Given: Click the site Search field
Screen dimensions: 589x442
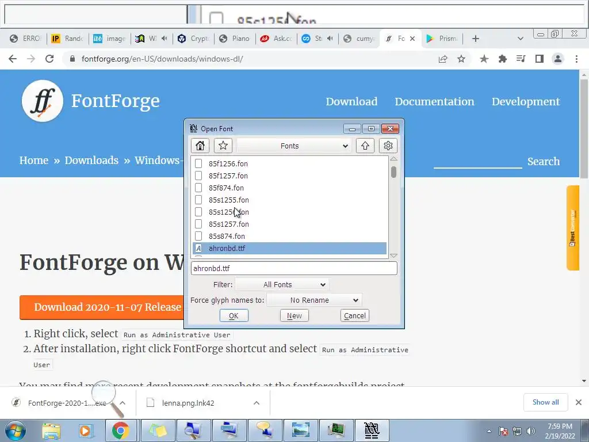Looking at the screenshot, I should [477, 162].
